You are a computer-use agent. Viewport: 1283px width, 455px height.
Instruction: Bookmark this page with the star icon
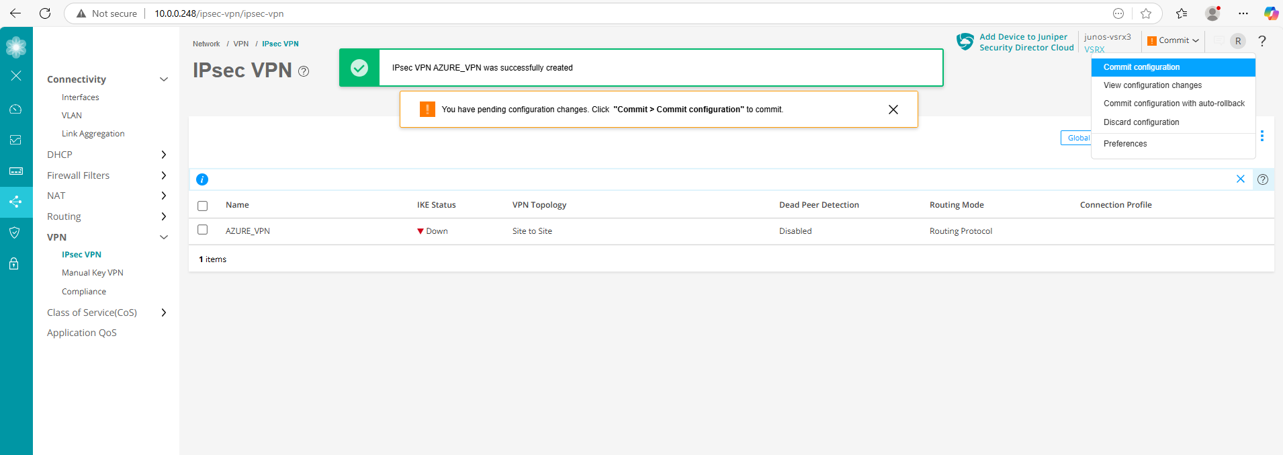pyautogui.click(x=1146, y=13)
